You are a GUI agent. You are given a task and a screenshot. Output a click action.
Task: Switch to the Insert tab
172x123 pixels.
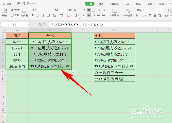click(101, 4)
